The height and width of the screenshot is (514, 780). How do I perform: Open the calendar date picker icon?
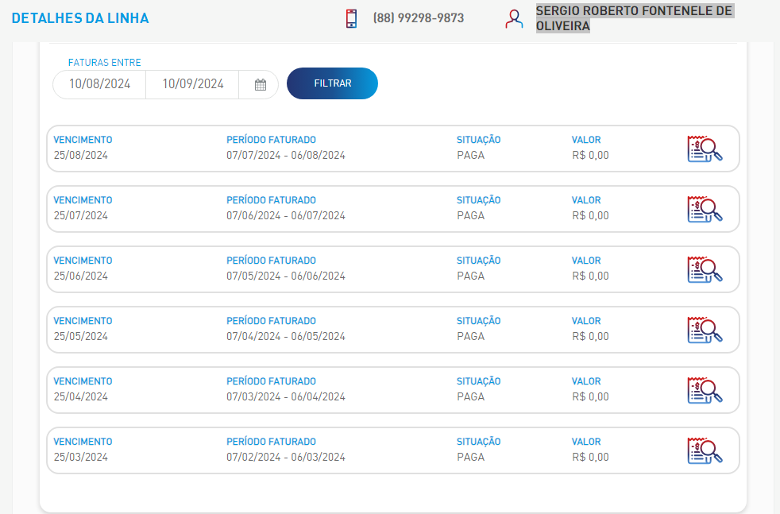tap(261, 84)
